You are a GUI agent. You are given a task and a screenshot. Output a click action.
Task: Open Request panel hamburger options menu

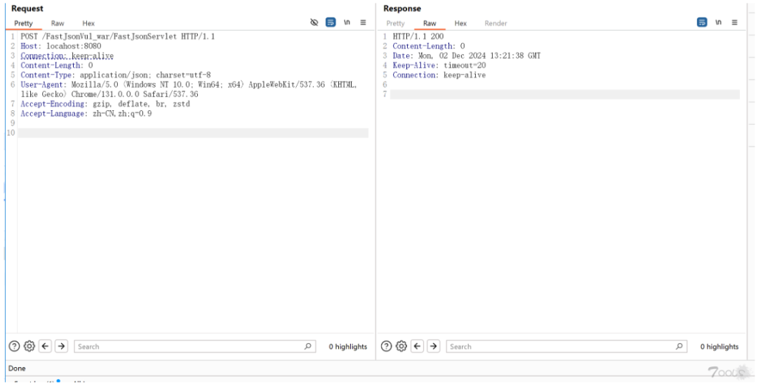tap(363, 22)
